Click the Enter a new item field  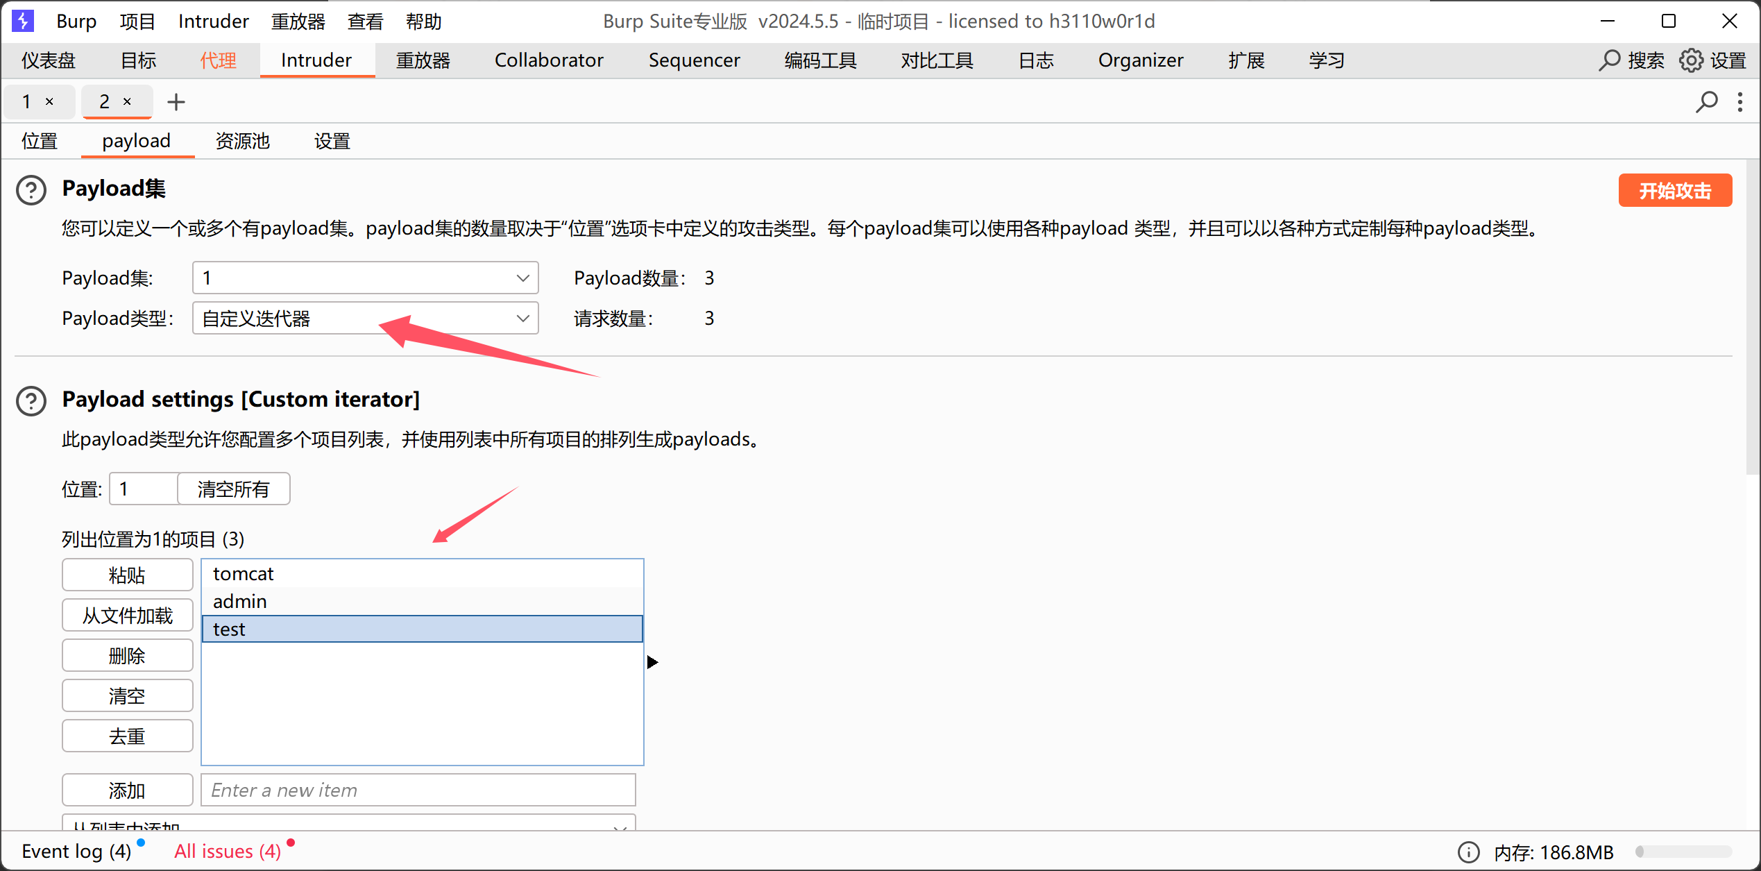[418, 790]
